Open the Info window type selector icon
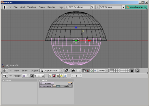The height and width of the screenshot is (106, 149). click(x=5, y=7)
